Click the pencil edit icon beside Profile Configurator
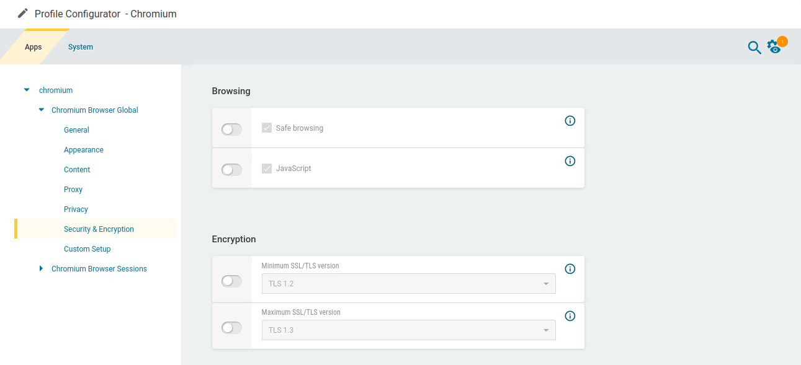Screen dimensions: 801x365 [x=23, y=13]
